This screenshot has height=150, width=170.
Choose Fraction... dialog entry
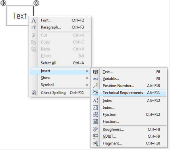pyautogui.click(x=129, y=121)
